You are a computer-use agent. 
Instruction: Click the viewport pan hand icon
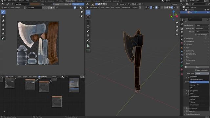[x=177, y=27]
